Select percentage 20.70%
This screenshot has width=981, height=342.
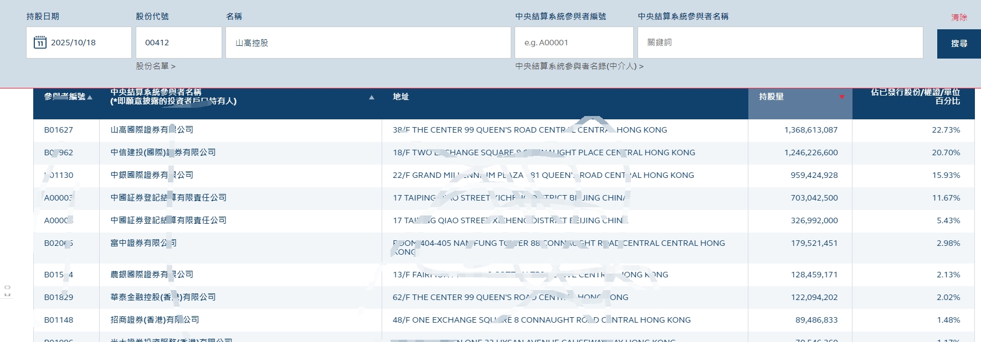946,152
